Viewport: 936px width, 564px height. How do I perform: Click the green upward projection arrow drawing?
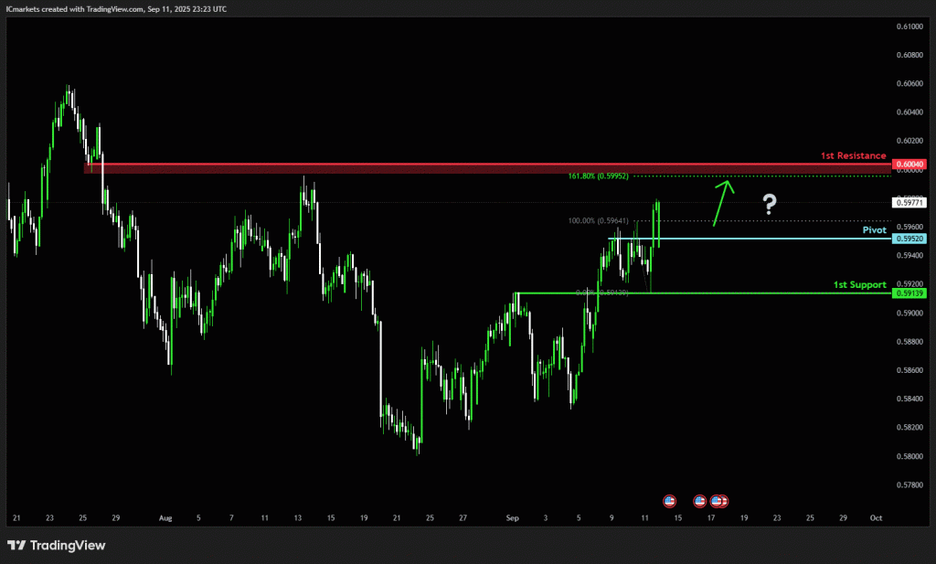click(x=724, y=203)
